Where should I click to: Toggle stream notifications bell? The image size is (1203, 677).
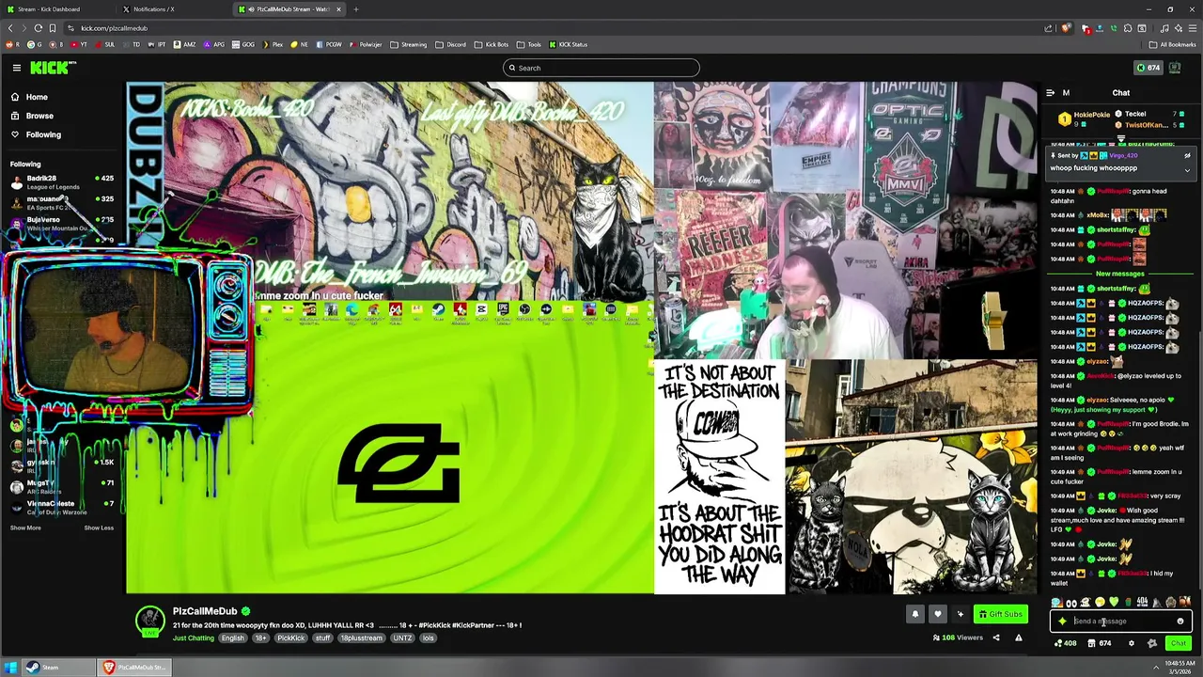(x=914, y=614)
